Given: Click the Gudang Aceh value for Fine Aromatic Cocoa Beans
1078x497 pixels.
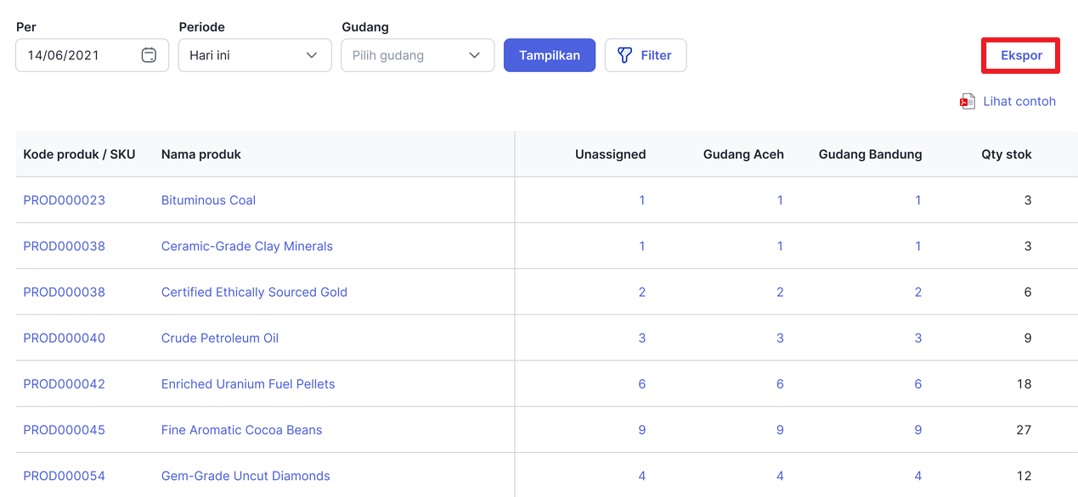Looking at the screenshot, I should [780, 430].
